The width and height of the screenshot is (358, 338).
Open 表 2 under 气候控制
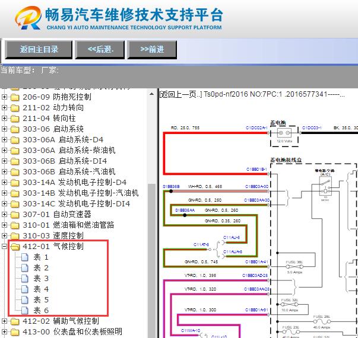[41, 268]
